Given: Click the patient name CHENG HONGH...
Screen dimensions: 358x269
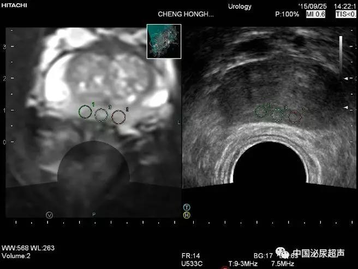Looking at the screenshot, I should pos(186,14).
